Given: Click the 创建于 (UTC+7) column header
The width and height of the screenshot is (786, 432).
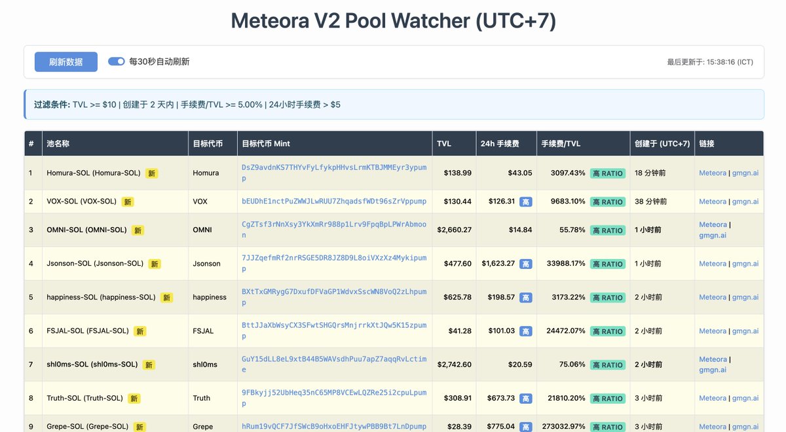Looking at the screenshot, I should point(662,143).
